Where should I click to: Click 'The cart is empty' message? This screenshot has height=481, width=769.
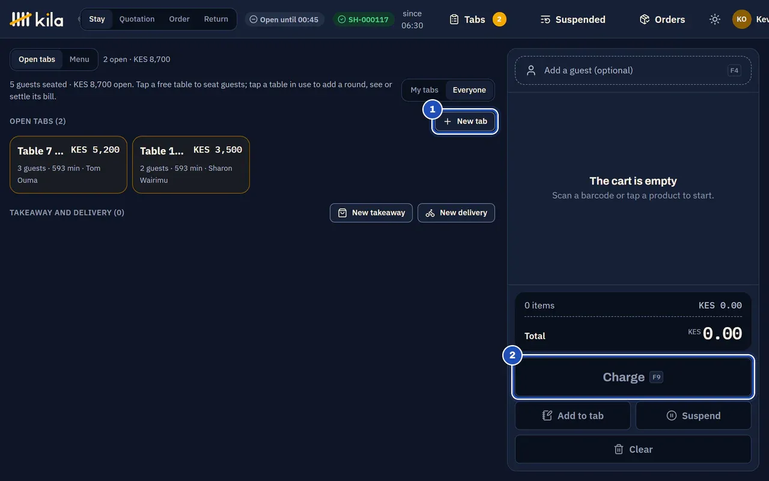point(633,181)
